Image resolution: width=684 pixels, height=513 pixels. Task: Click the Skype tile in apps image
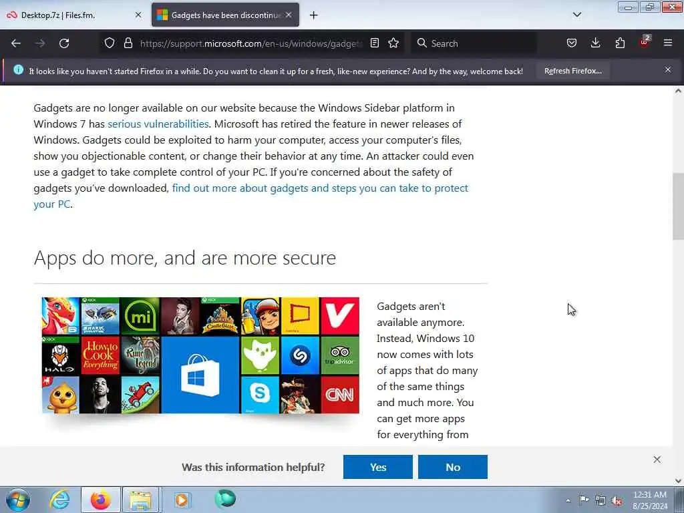pyautogui.click(x=260, y=394)
